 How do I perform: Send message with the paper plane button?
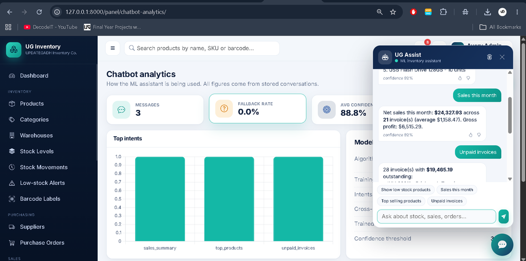[503, 216]
